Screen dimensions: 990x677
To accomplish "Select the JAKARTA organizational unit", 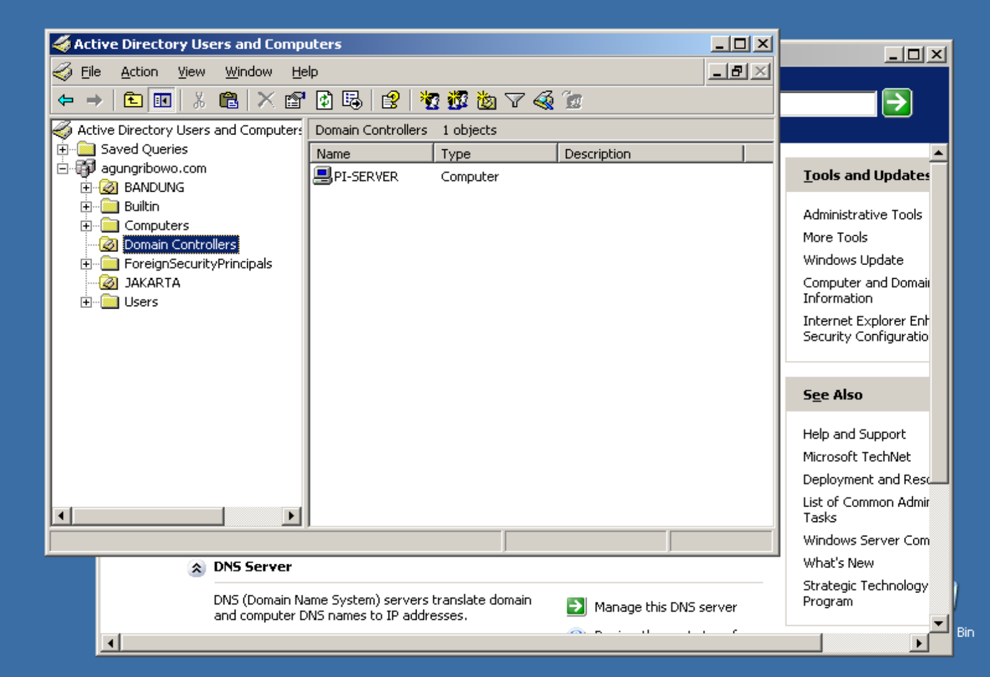I will pos(152,282).
